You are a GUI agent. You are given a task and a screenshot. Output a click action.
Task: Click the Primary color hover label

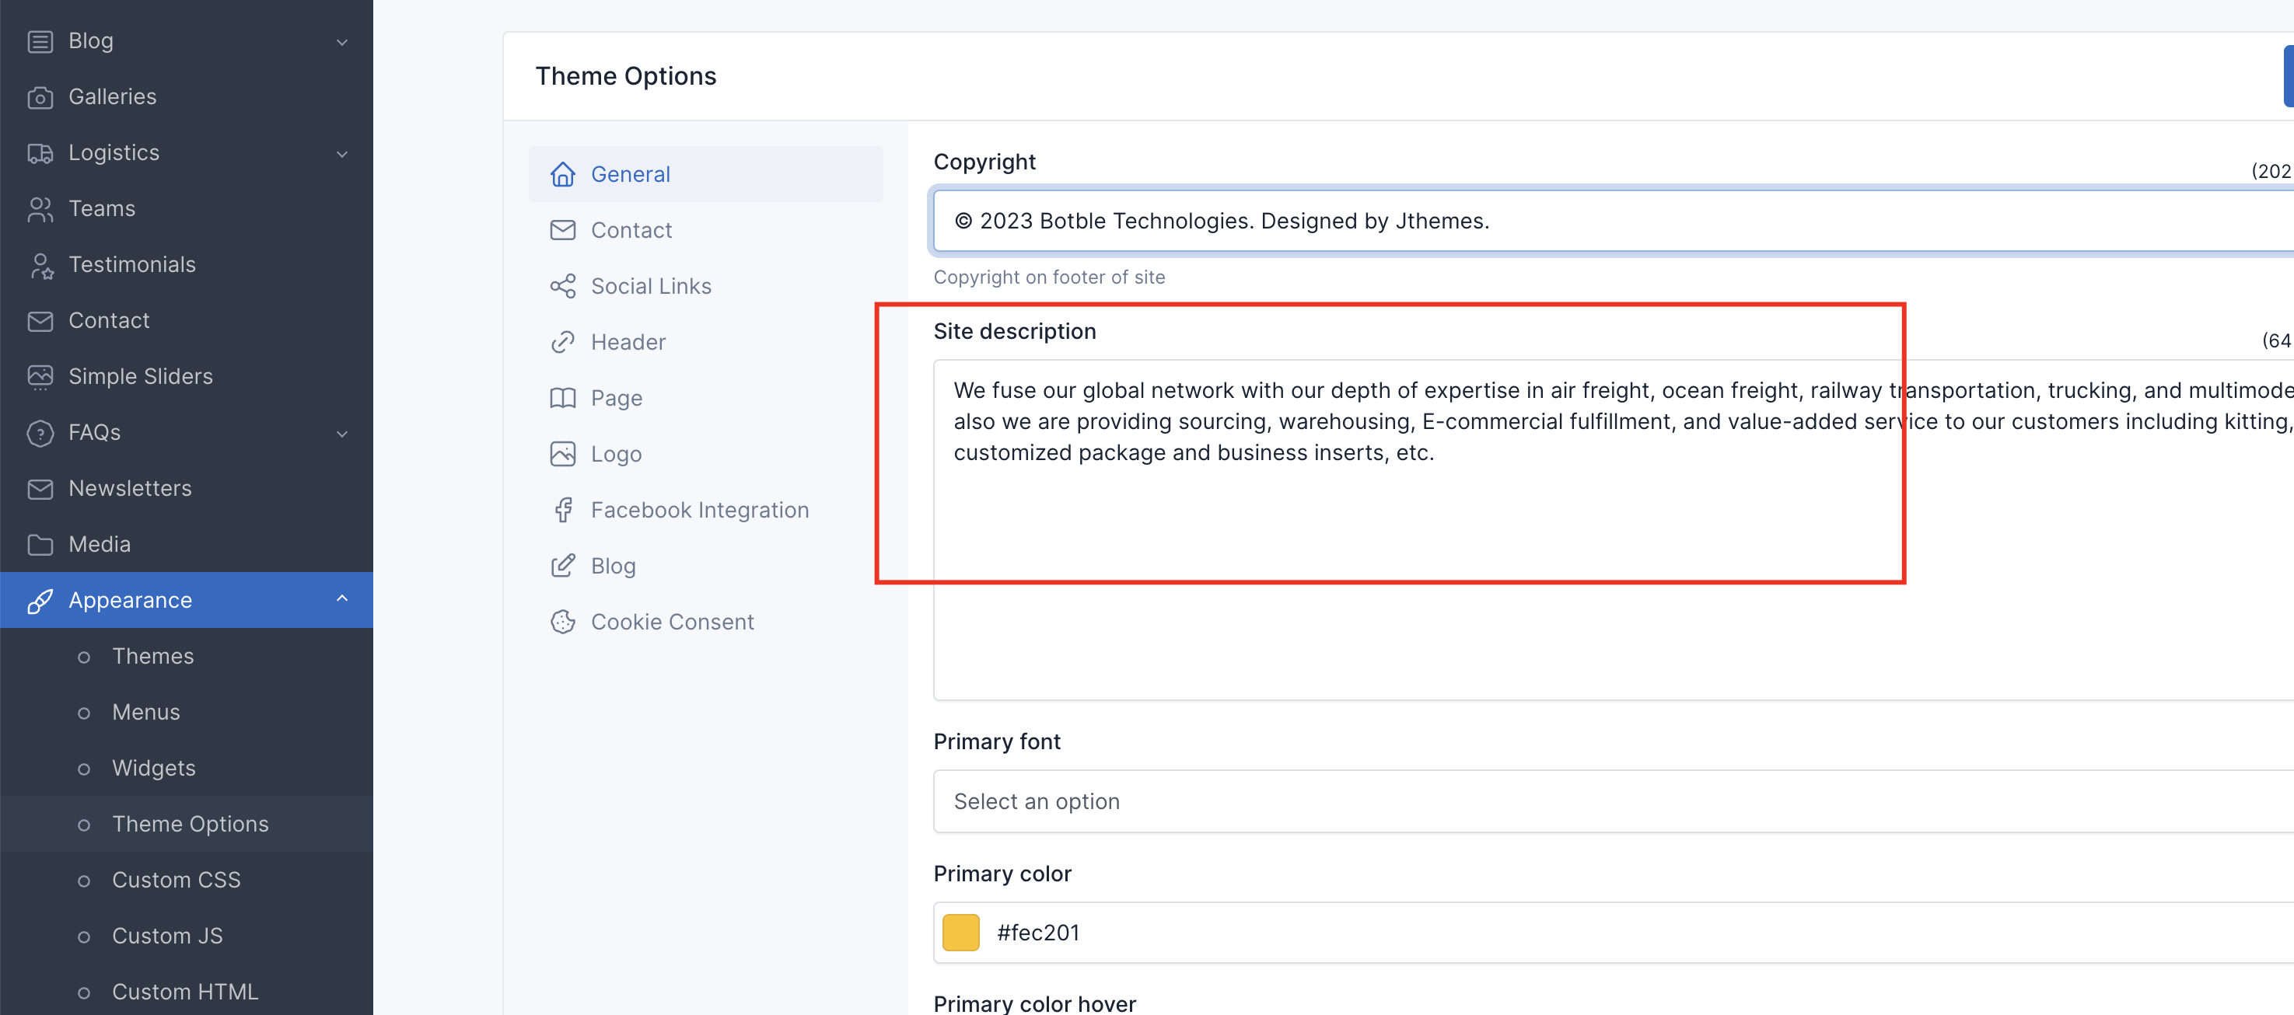[x=1035, y=1003]
